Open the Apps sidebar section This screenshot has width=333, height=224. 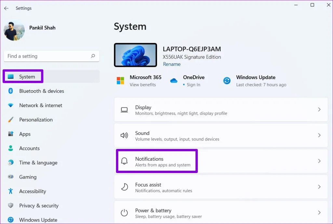pos(25,134)
